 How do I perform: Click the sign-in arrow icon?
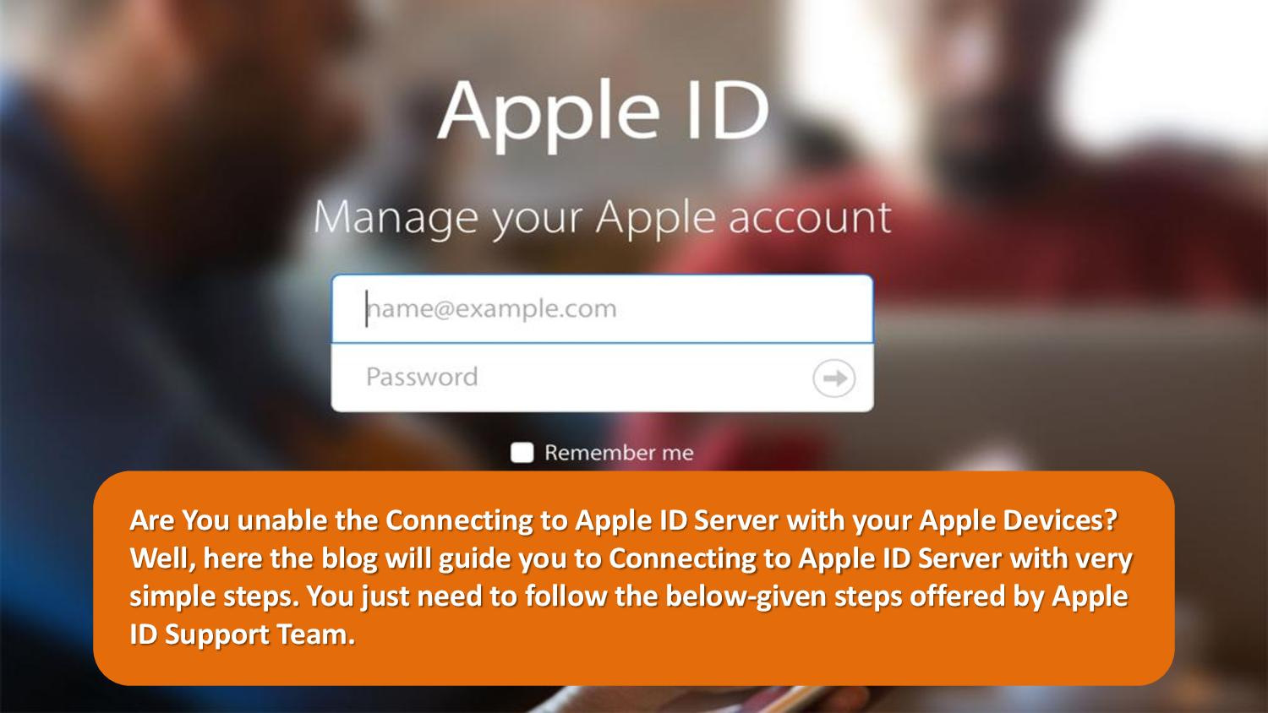(x=833, y=378)
